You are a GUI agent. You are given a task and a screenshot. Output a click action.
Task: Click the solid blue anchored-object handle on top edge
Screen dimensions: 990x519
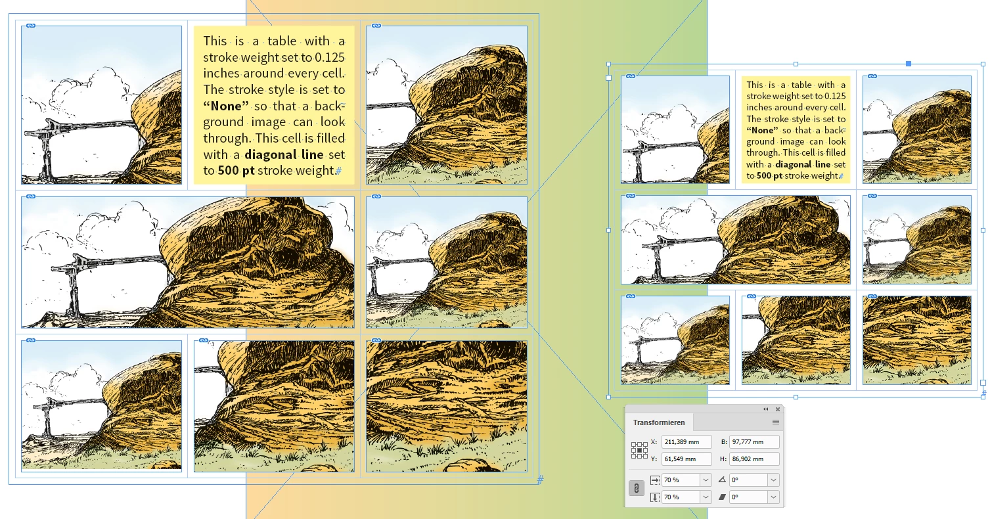coord(909,64)
